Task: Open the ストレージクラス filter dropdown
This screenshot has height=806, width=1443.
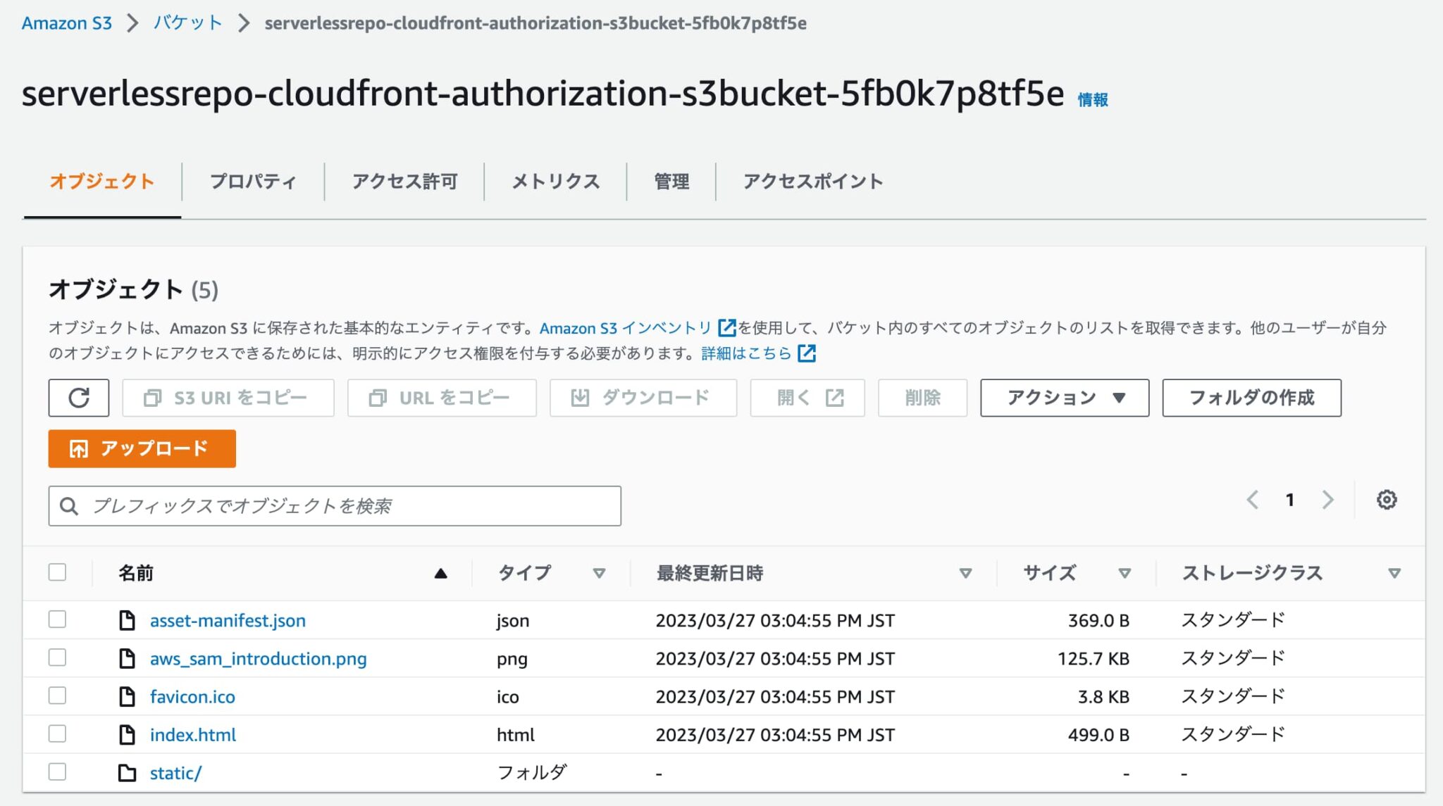Action: pos(1394,573)
